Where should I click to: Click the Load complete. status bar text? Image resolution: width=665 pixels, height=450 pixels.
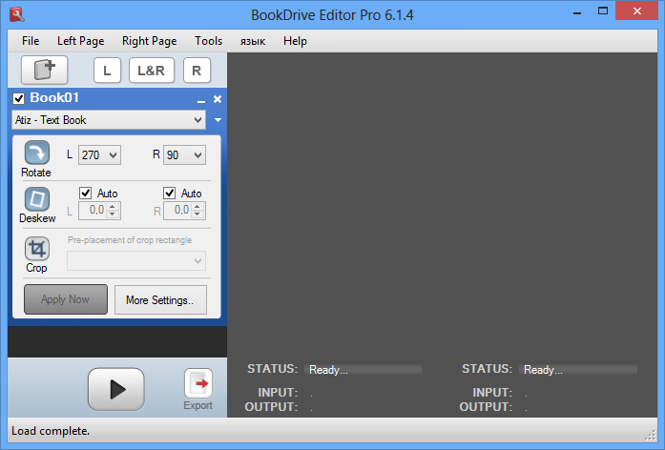click(x=51, y=431)
